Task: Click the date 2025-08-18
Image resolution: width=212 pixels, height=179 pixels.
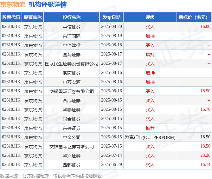Action: click(112, 45)
